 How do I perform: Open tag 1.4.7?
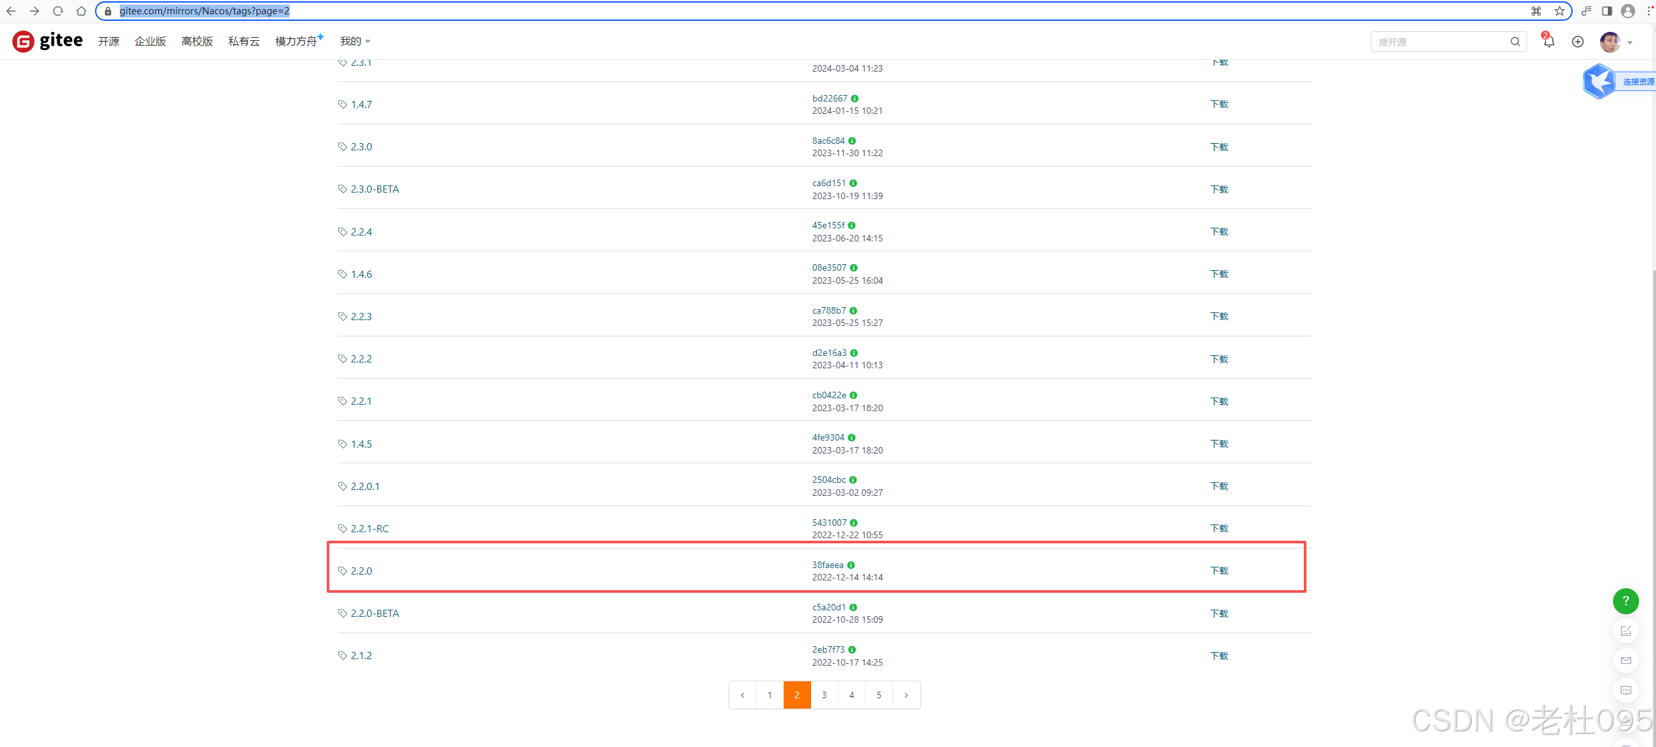pyautogui.click(x=361, y=104)
